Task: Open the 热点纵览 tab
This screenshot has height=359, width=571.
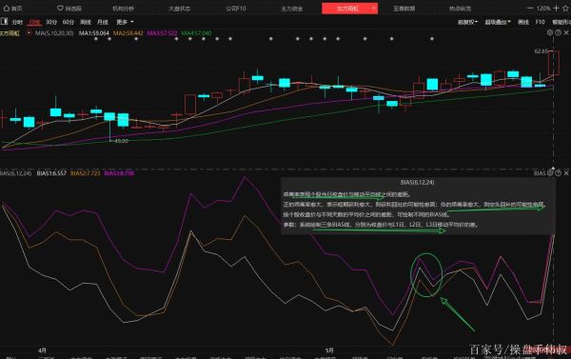Action: (460, 8)
